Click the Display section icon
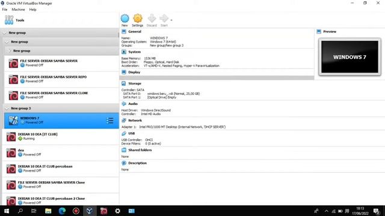Viewport: 385px width, 216px height. (124, 72)
